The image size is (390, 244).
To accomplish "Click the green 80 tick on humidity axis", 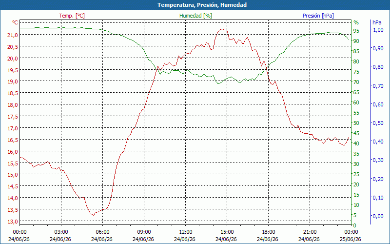I will (356, 61).
